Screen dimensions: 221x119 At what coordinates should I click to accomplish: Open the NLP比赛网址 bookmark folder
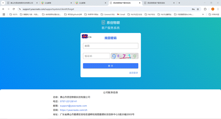[x=165, y=14]
